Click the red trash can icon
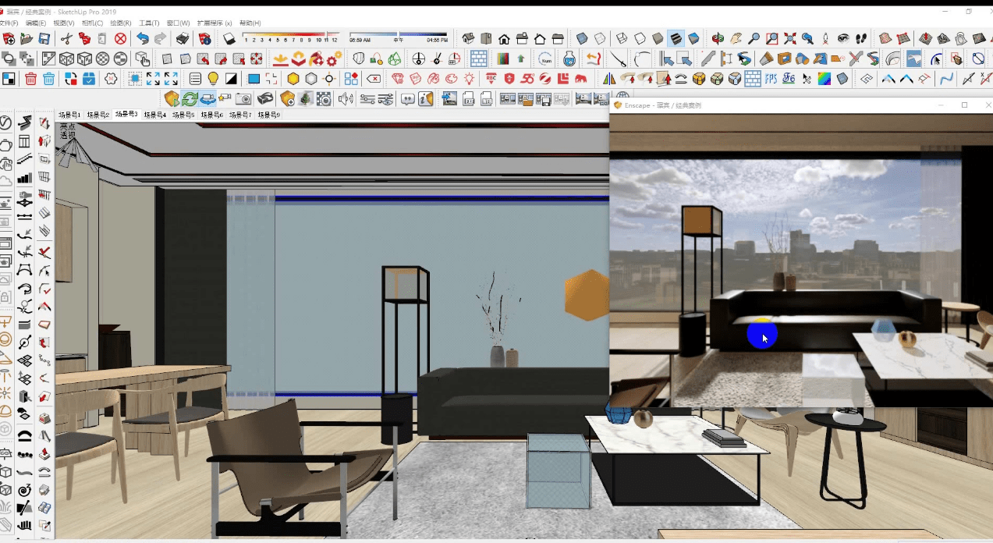 [30, 79]
